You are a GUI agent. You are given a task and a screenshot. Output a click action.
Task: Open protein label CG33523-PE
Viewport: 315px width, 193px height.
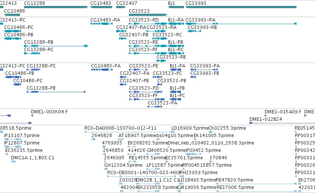(x=144, y=66)
